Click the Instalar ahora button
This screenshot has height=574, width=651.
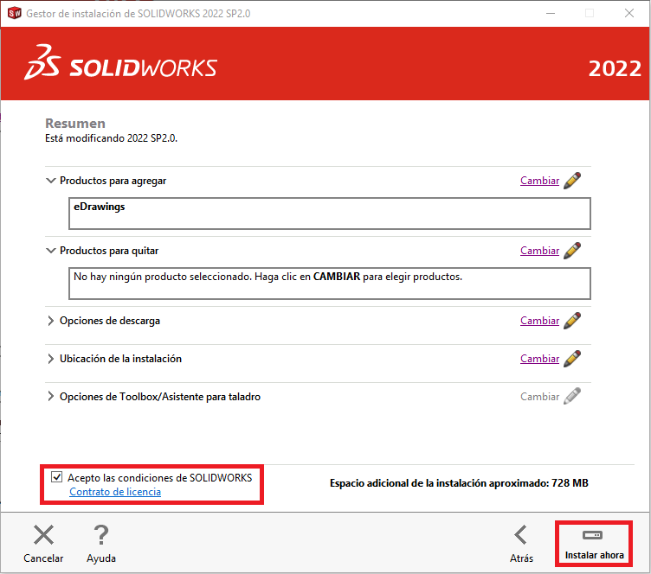(594, 544)
